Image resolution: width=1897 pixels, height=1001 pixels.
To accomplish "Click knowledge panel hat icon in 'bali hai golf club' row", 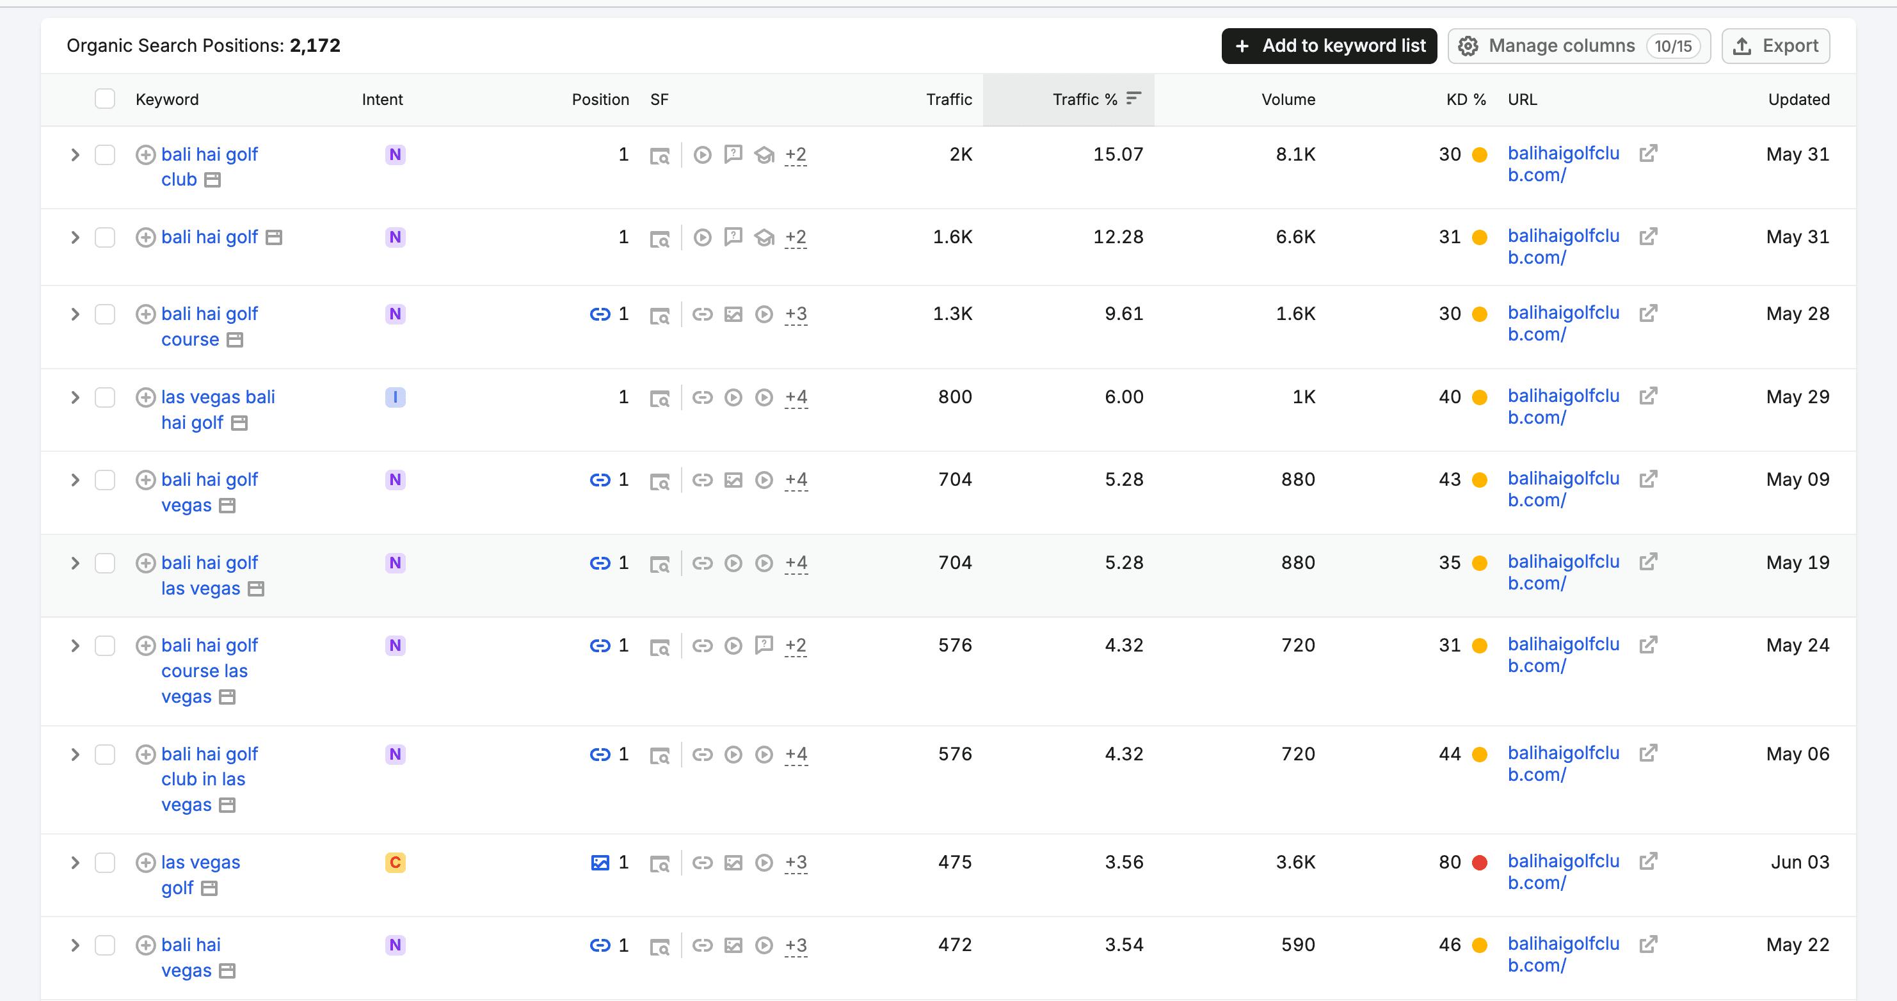I will 764,155.
